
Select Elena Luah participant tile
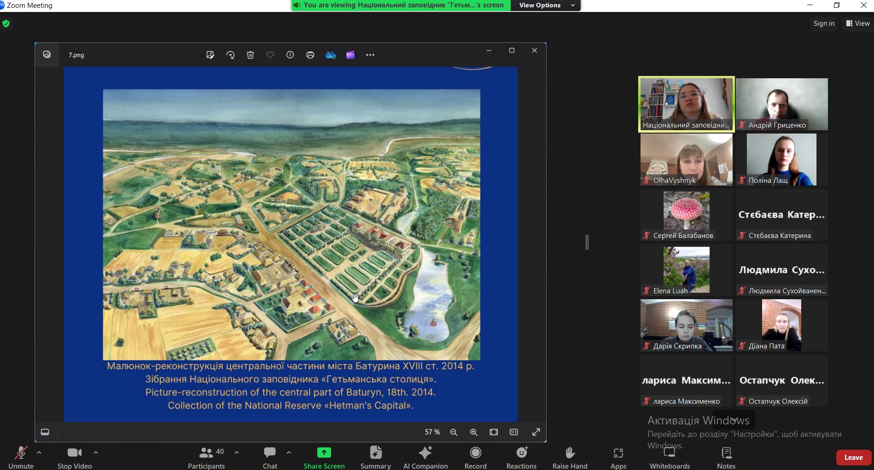(686, 270)
